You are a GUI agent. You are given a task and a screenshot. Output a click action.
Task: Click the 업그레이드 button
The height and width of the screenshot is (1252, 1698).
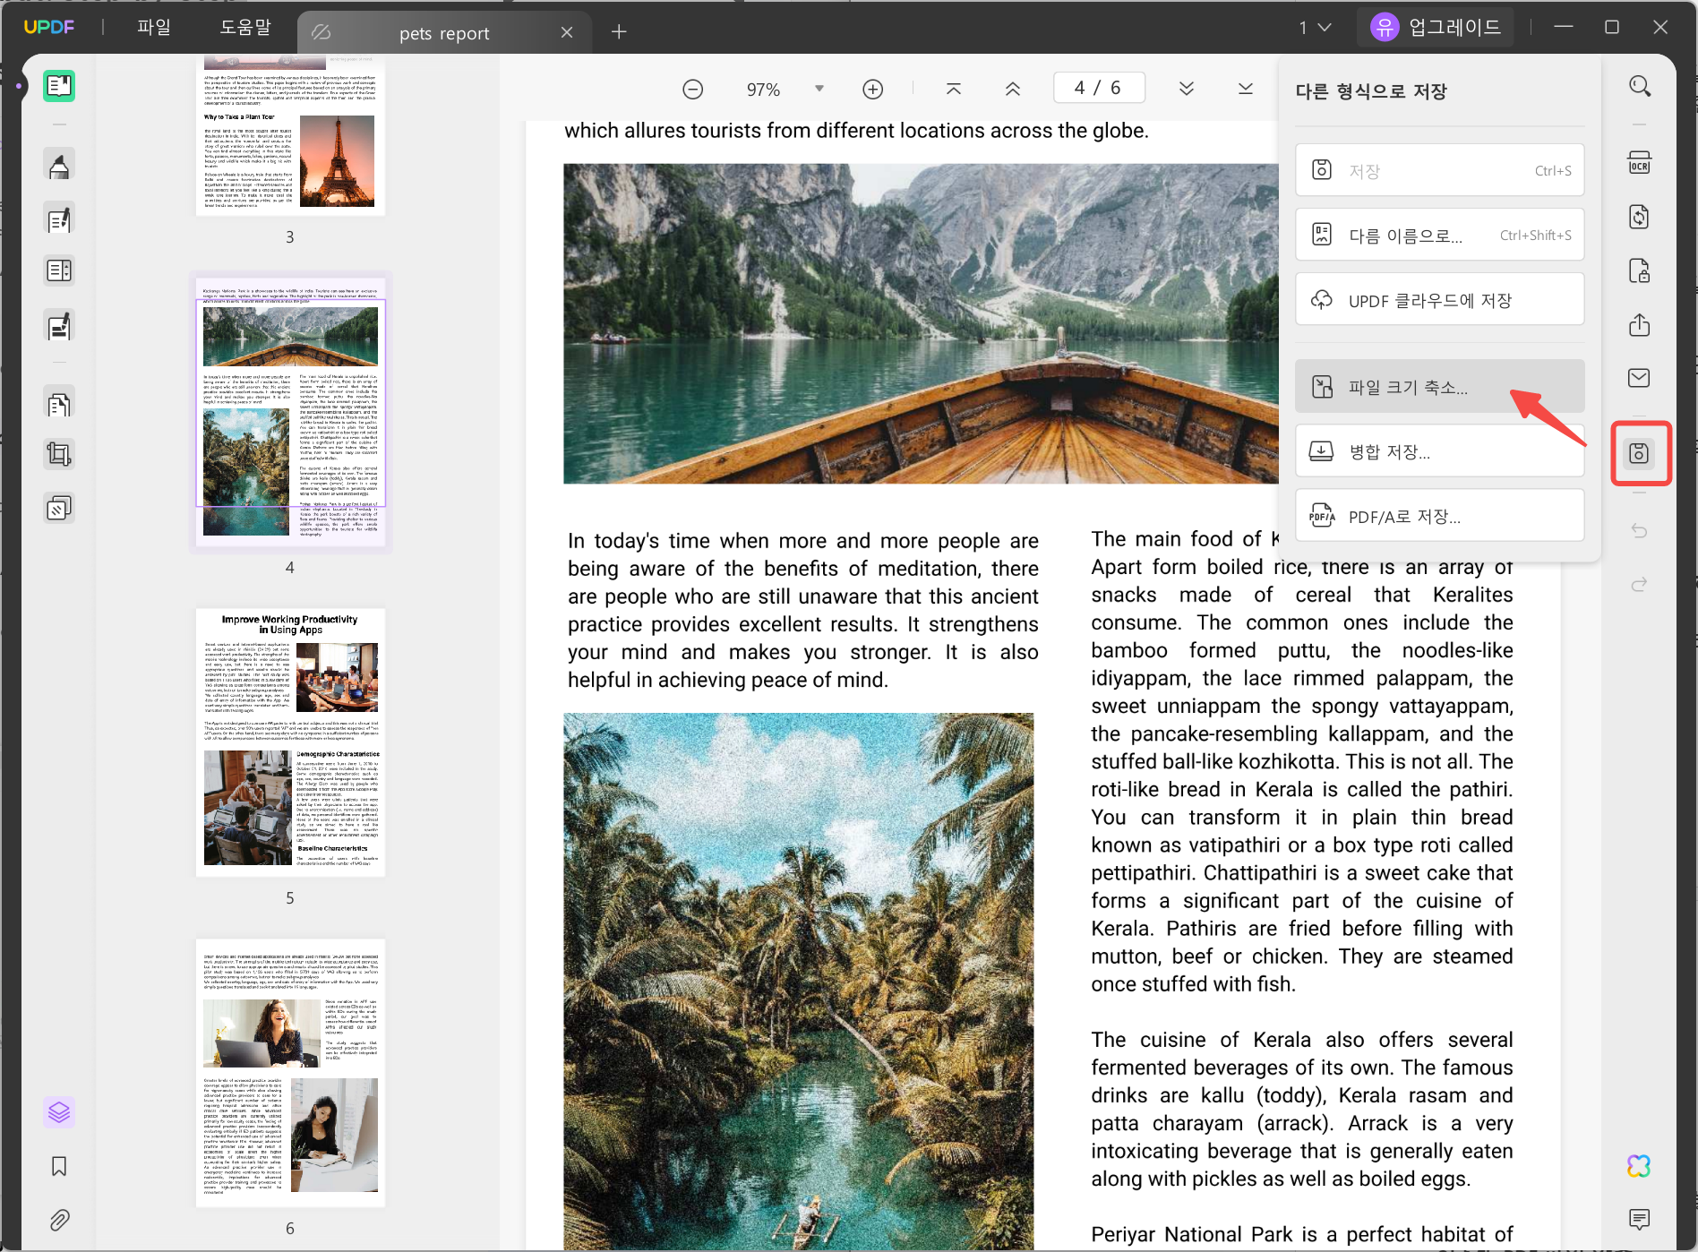(x=1436, y=27)
